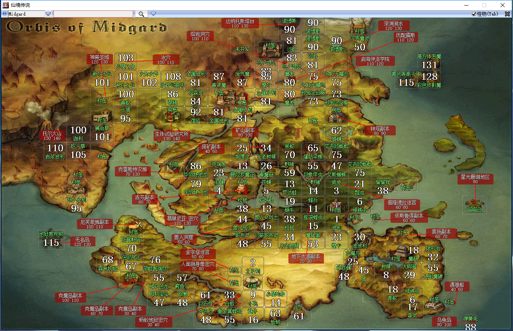The image size is (513, 331).
Task: Click the 克雷斯特汉姆 70-130 label
Action: point(132,172)
